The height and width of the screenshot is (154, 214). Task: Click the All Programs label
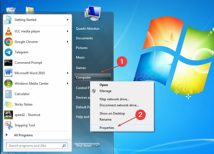pos(23,135)
